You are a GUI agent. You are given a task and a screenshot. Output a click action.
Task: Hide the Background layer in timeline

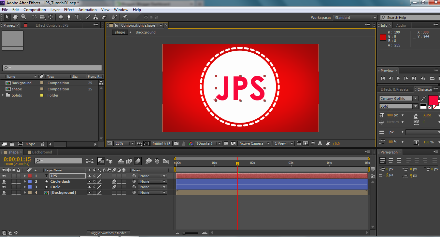click(4, 192)
